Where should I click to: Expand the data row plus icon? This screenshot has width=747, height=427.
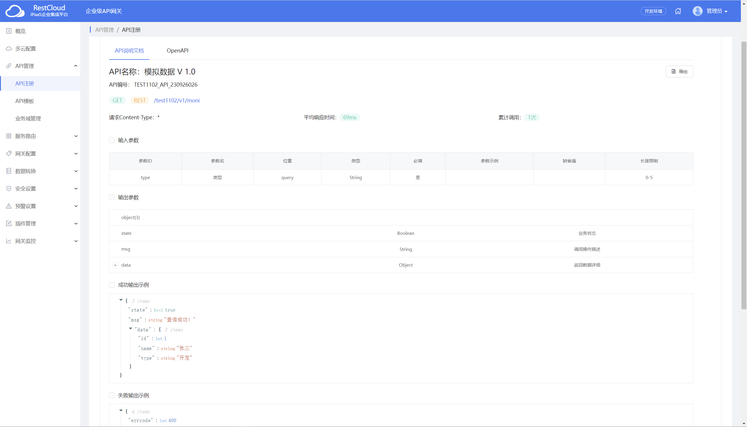click(x=115, y=265)
